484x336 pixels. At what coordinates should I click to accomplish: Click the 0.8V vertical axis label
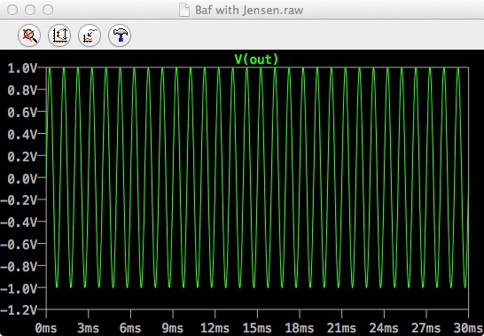[x=22, y=90]
